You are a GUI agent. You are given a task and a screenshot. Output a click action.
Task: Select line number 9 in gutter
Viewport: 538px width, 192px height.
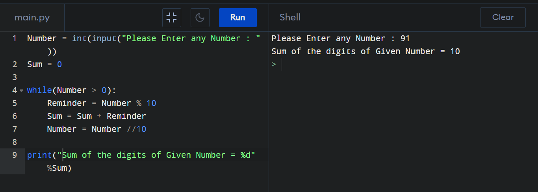[x=15, y=155]
